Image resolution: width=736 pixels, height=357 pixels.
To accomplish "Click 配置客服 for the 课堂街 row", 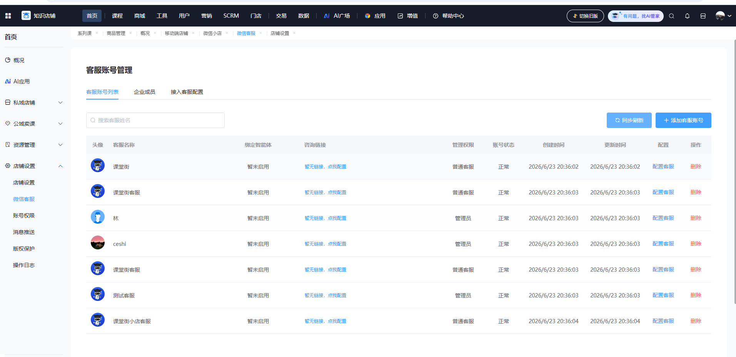I will [x=663, y=166].
